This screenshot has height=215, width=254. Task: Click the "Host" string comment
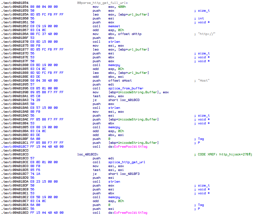205,81
